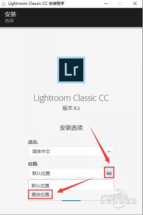The height and width of the screenshot is (215, 143).
Task: Click the Lr Lightroom logo
Action: tap(71, 70)
